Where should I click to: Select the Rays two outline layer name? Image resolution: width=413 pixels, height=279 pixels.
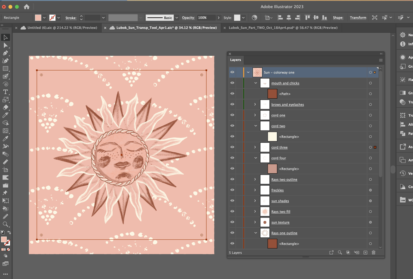pos(284,180)
